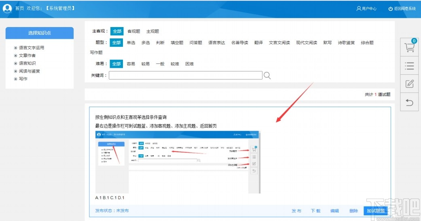Screen dimensions: 421x221
Task: Go to 首页 home link
Action: pos(19,8)
